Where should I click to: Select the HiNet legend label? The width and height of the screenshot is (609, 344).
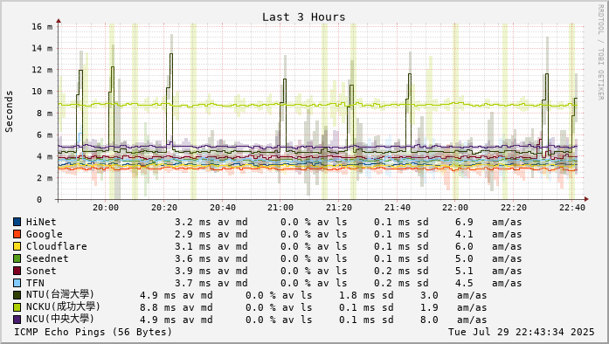coord(41,222)
